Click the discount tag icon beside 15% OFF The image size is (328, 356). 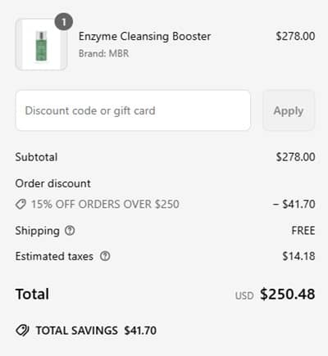[20, 204]
